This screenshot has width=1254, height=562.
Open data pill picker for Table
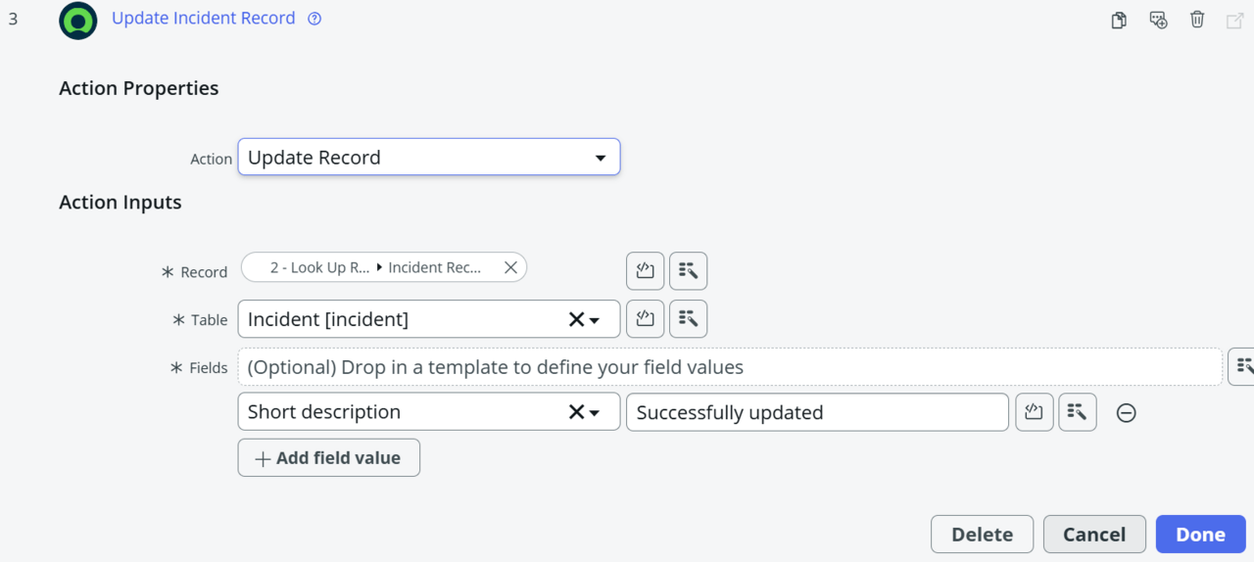[x=688, y=318]
